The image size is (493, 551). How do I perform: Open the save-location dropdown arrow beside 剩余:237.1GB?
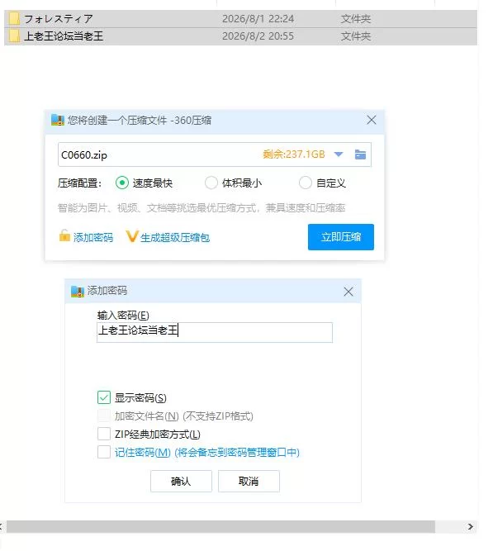(x=339, y=154)
